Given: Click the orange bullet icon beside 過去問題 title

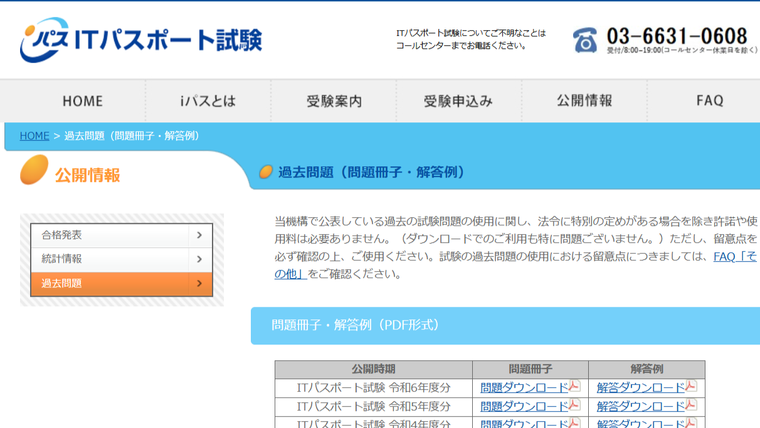Looking at the screenshot, I should pos(266,172).
